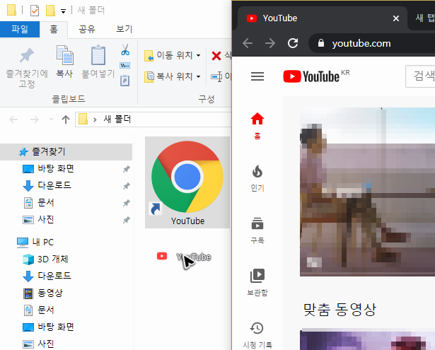
Task: Click the youtube.com address bar
Action: 373,43
